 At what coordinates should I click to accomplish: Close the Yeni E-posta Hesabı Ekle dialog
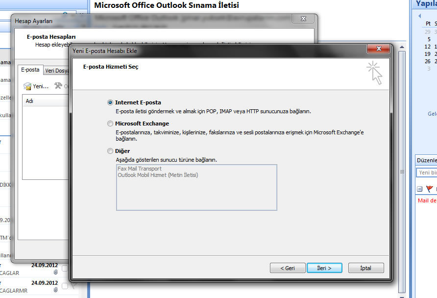pos(378,50)
